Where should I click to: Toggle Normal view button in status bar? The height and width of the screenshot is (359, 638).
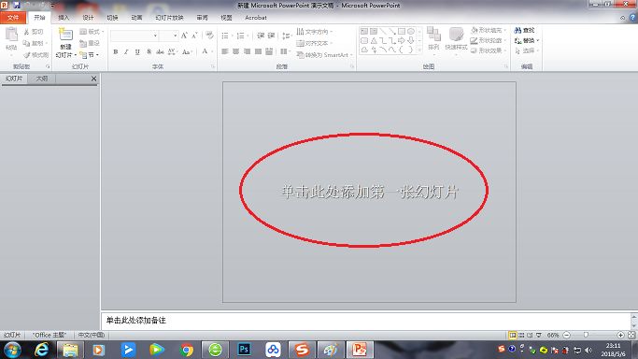click(513, 335)
